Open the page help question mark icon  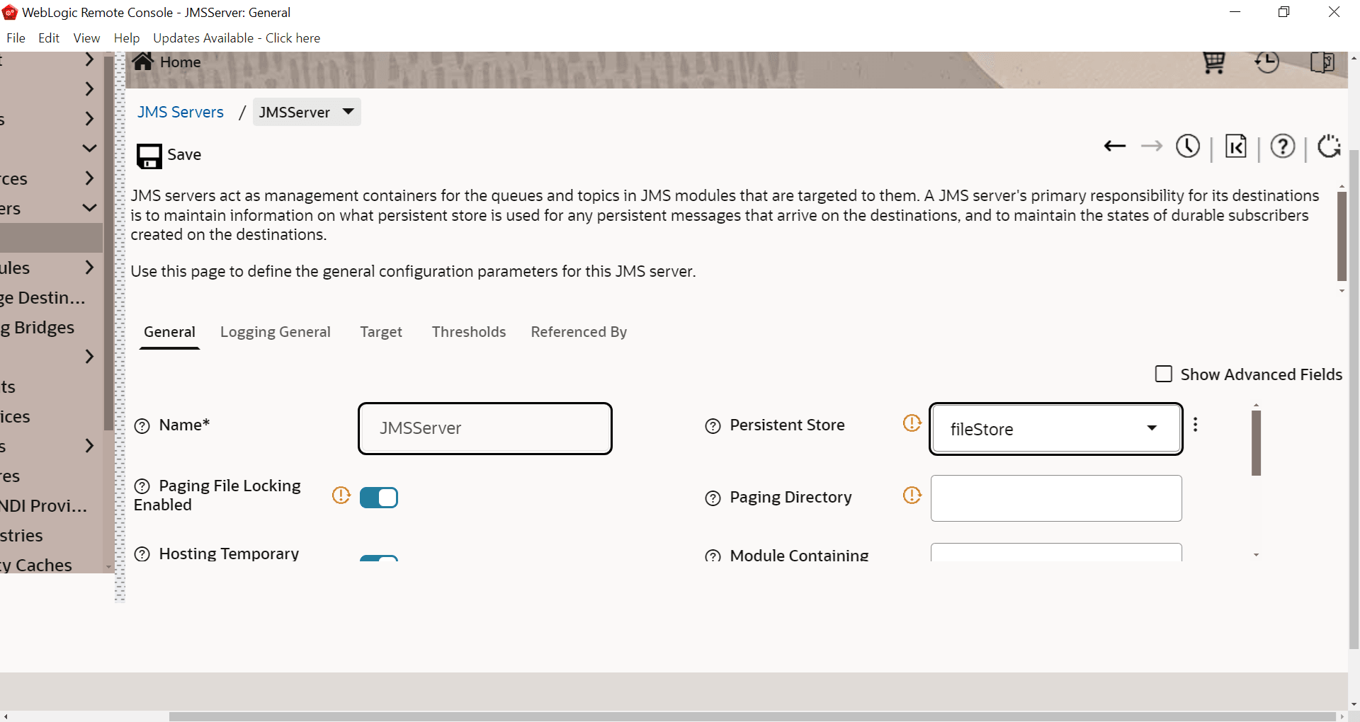(x=1283, y=147)
